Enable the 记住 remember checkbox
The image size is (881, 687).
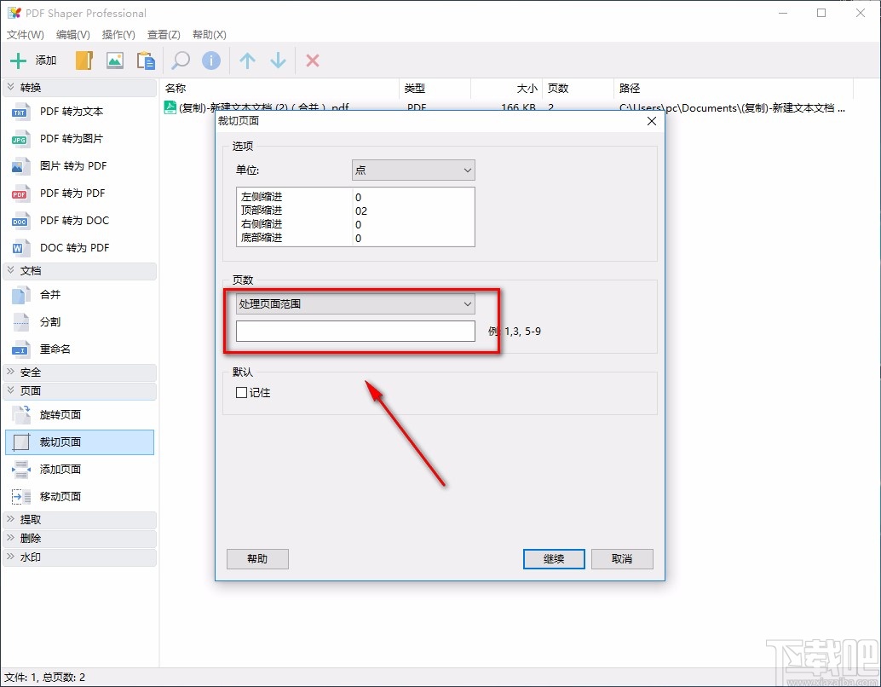coord(243,390)
